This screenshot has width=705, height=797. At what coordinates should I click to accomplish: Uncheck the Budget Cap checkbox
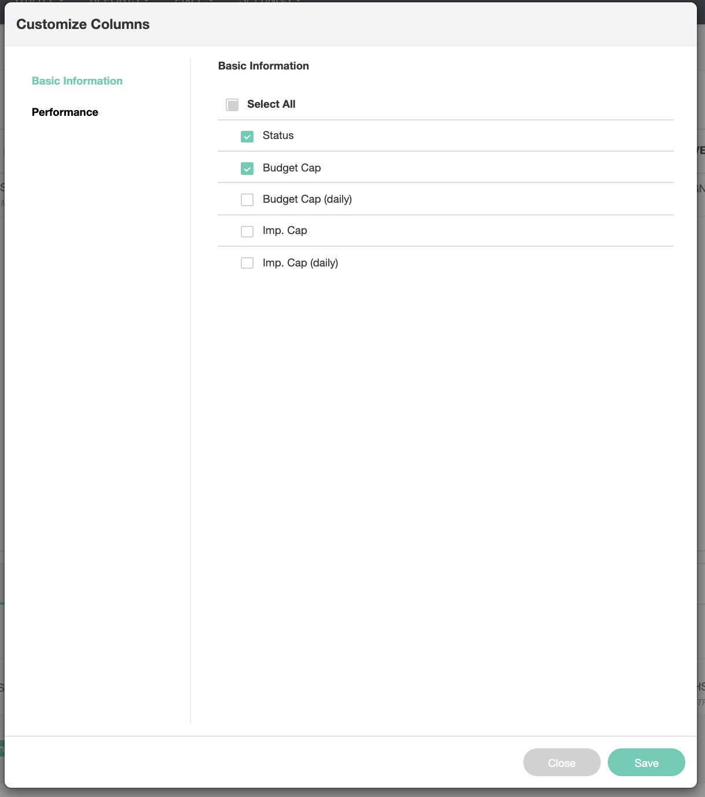247,169
